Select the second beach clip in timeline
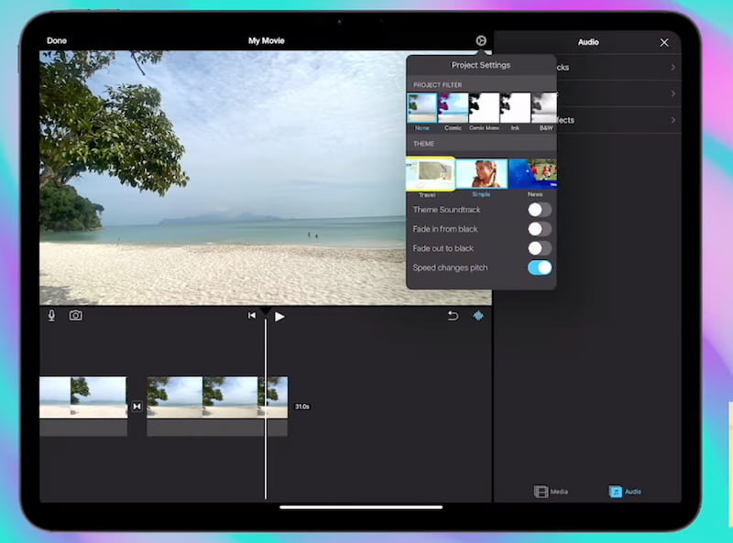The image size is (733, 543). click(217, 397)
